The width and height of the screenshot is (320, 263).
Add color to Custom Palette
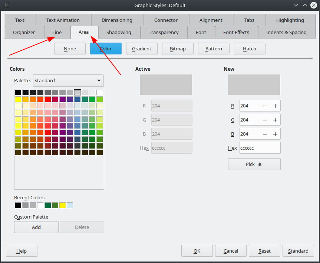click(x=36, y=227)
